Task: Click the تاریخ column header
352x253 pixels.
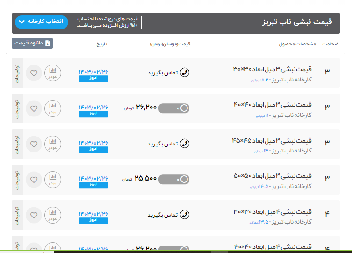Action: (x=102, y=44)
